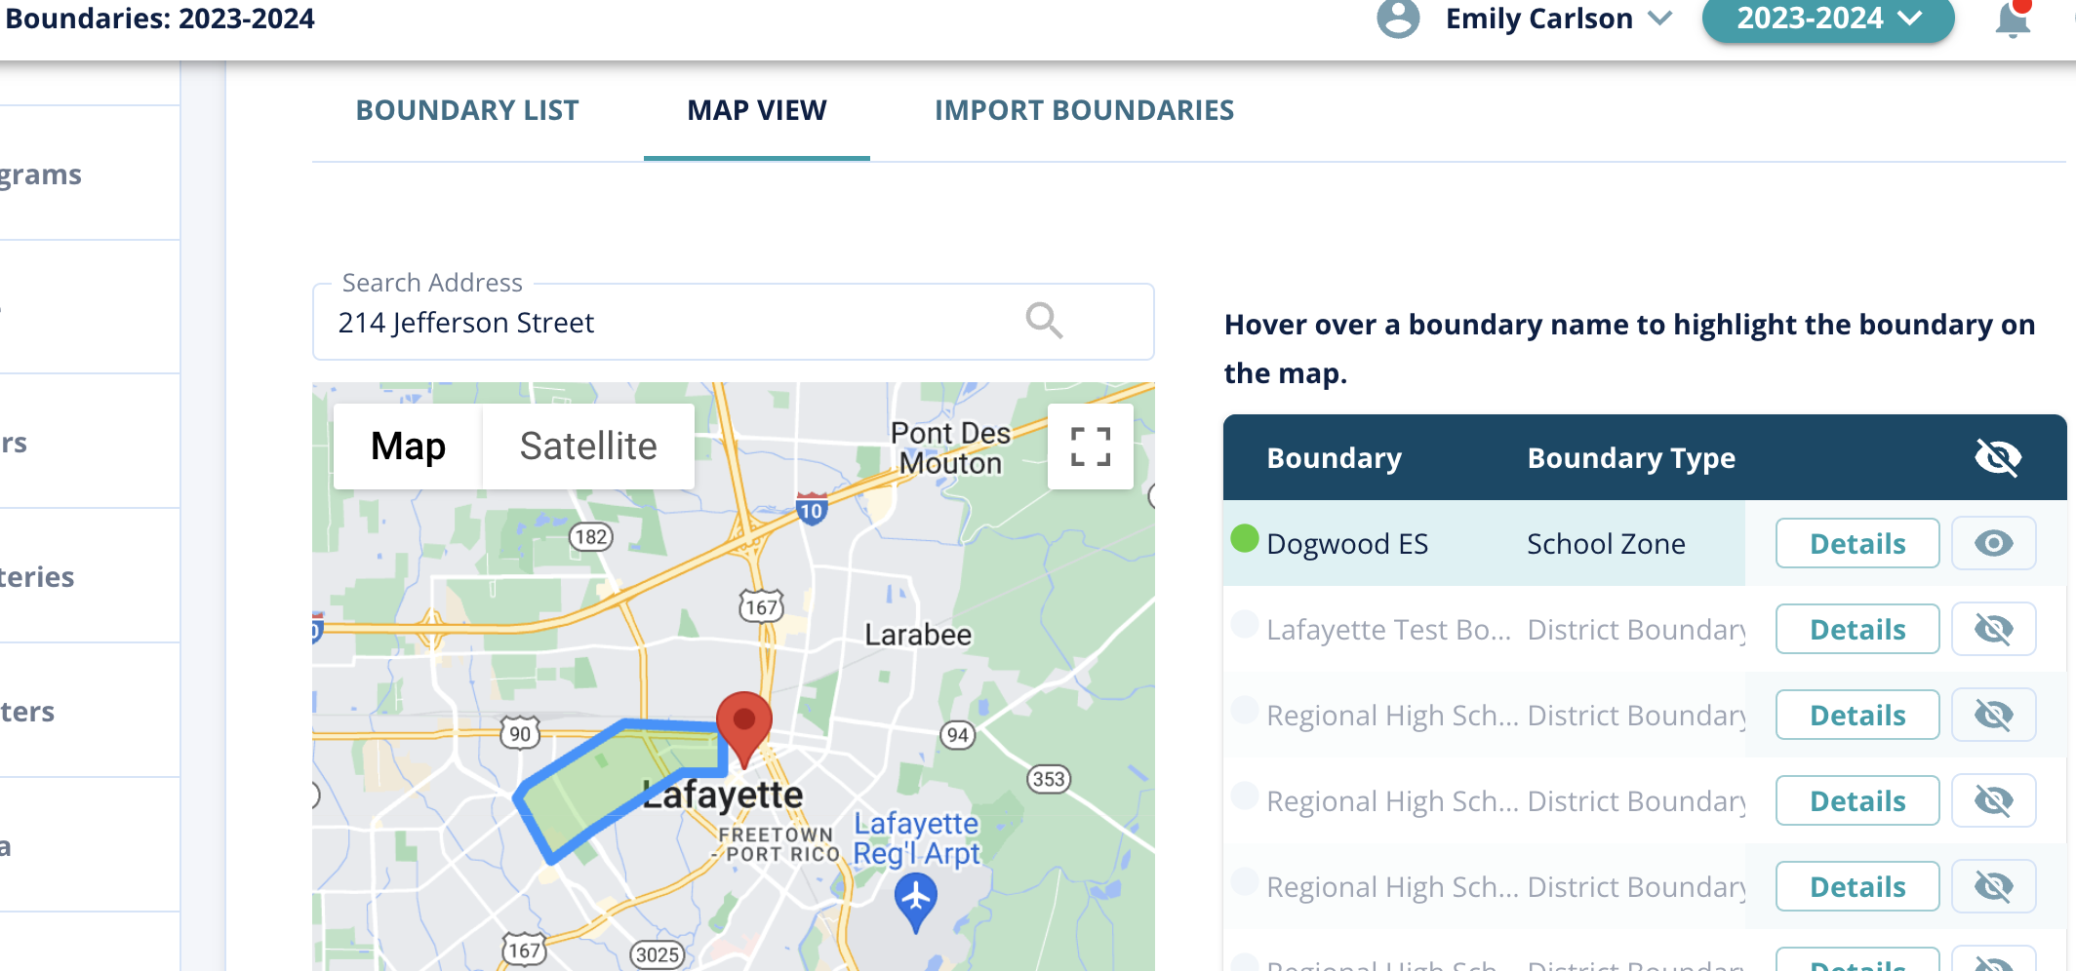Image resolution: width=2076 pixels, height=971 pixels.
Task: Open Details for Dogwood ES
Action: 1856,543
